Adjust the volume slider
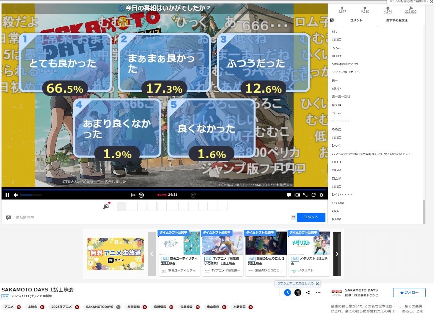Viewport: 434px width, 314px height. 31,195
